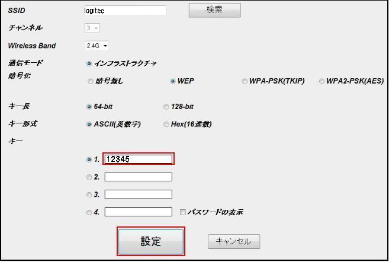Click the 設定 apply button
The height and width of the screenshot is (262, 389).
tap(151, 241)
